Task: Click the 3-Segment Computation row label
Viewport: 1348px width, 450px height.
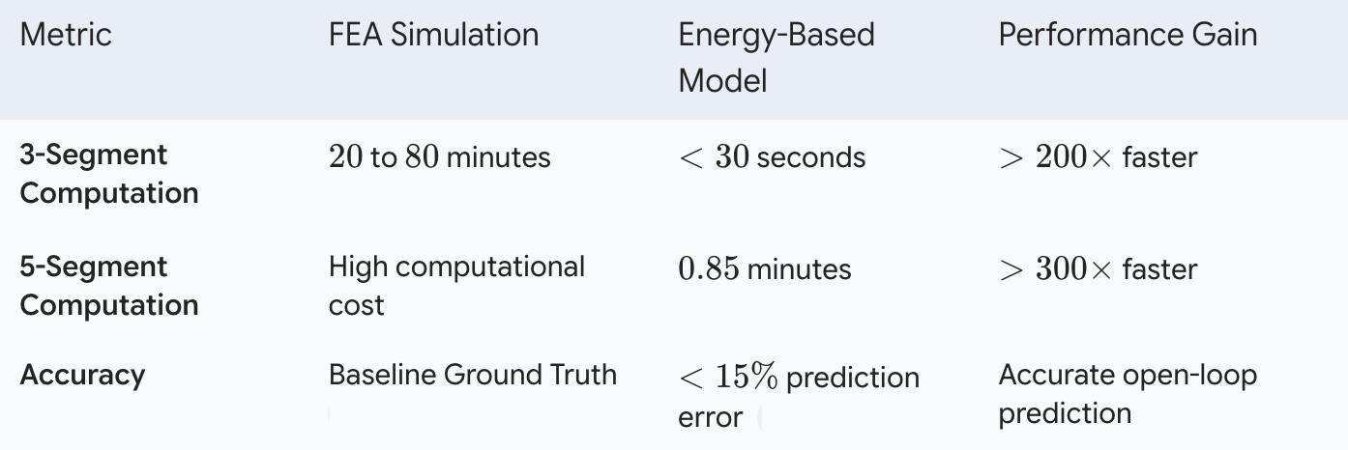Action: [x=109, y=174]
